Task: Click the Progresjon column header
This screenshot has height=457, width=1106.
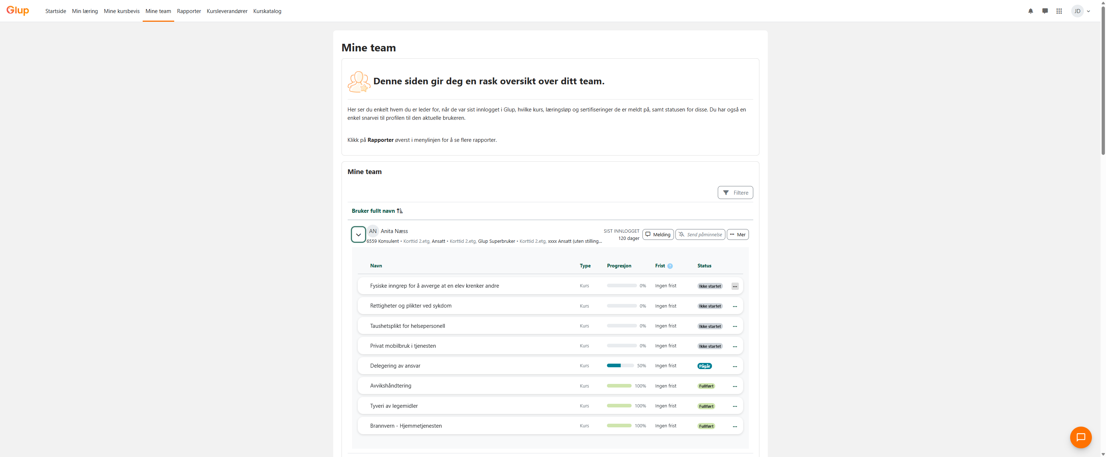Action: pyautogui.click(x=619, y=266)
